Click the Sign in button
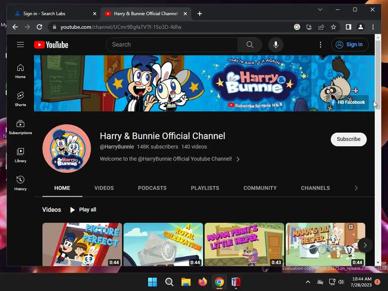 coord(350,45)
